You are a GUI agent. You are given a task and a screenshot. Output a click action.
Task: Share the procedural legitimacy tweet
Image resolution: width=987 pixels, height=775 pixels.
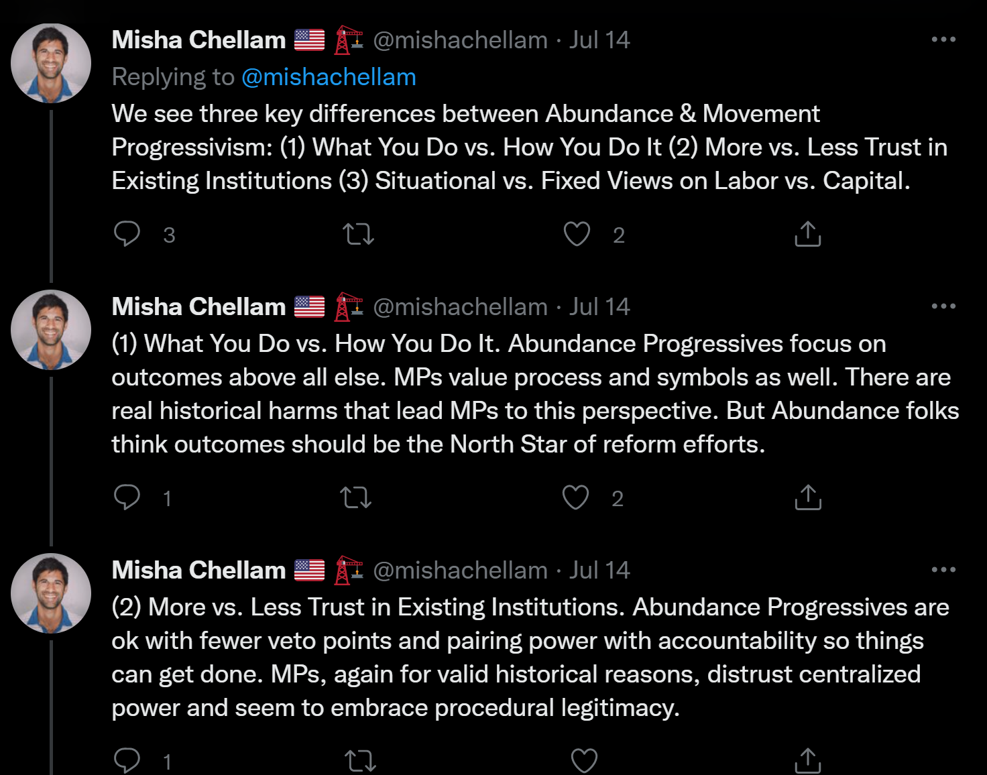coord(807,760)
